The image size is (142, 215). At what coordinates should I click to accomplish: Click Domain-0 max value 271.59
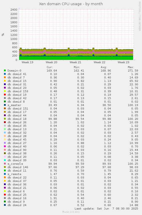click(x=133, y=71)
